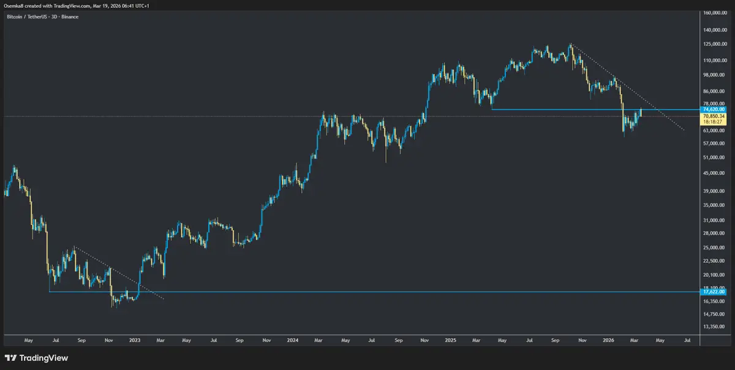Click the TradingView logo icon
The width and height of the screenshot is (735, 370).
pyautogui.click(x=11, y=358)
